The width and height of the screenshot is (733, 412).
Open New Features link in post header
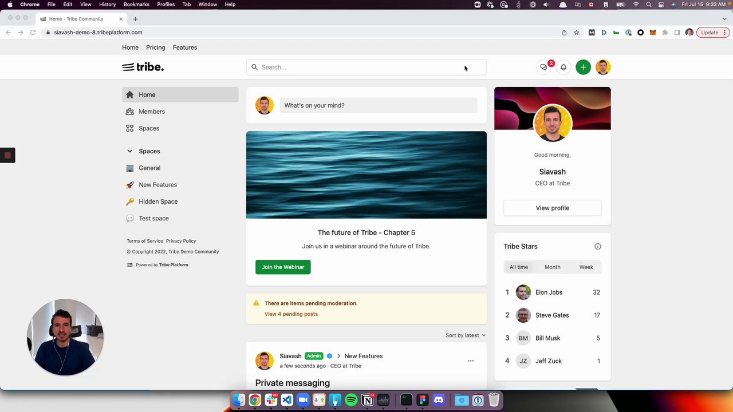click(x=364, y=356)
